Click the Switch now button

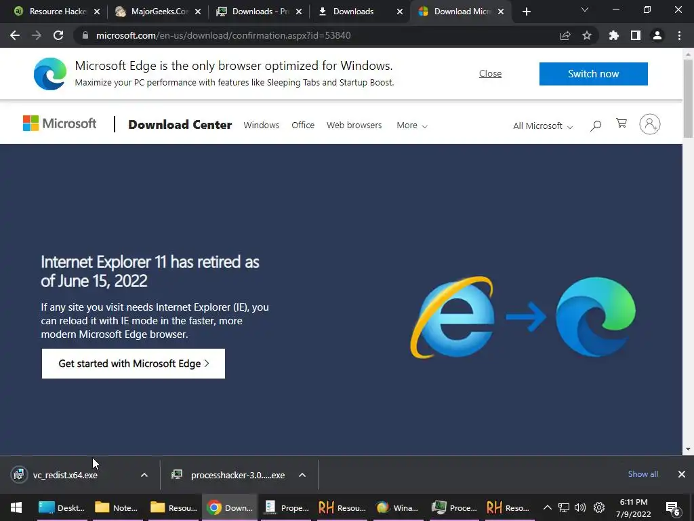click(x=594, y=74)
